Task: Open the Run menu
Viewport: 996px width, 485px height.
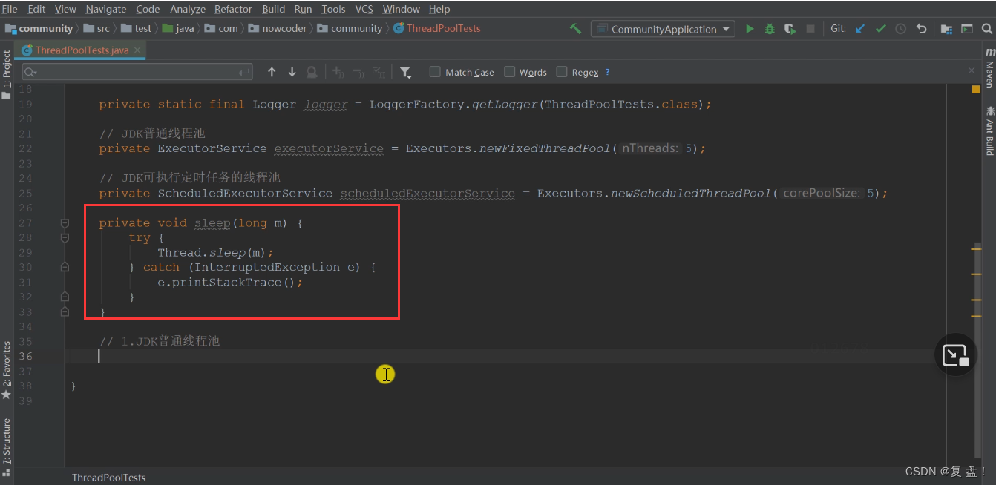Action: click(x=303, y=9)
